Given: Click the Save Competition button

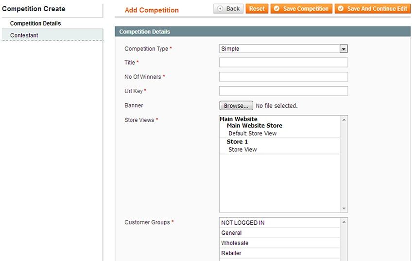Looking at the screenshot, I should click(301, 9).
